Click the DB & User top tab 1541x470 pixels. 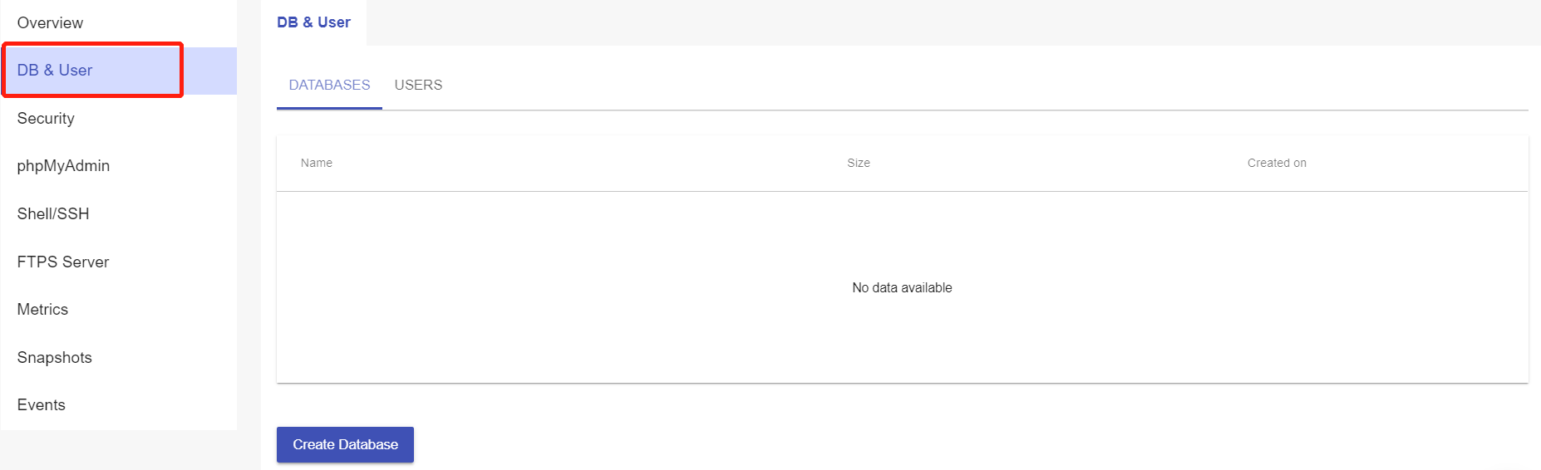pyautogui.click(x=313, y=22)
